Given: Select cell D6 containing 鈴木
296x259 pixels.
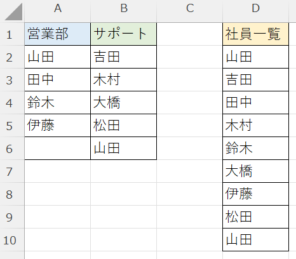Looking at the screenshot, I should (x=255, y=149).
